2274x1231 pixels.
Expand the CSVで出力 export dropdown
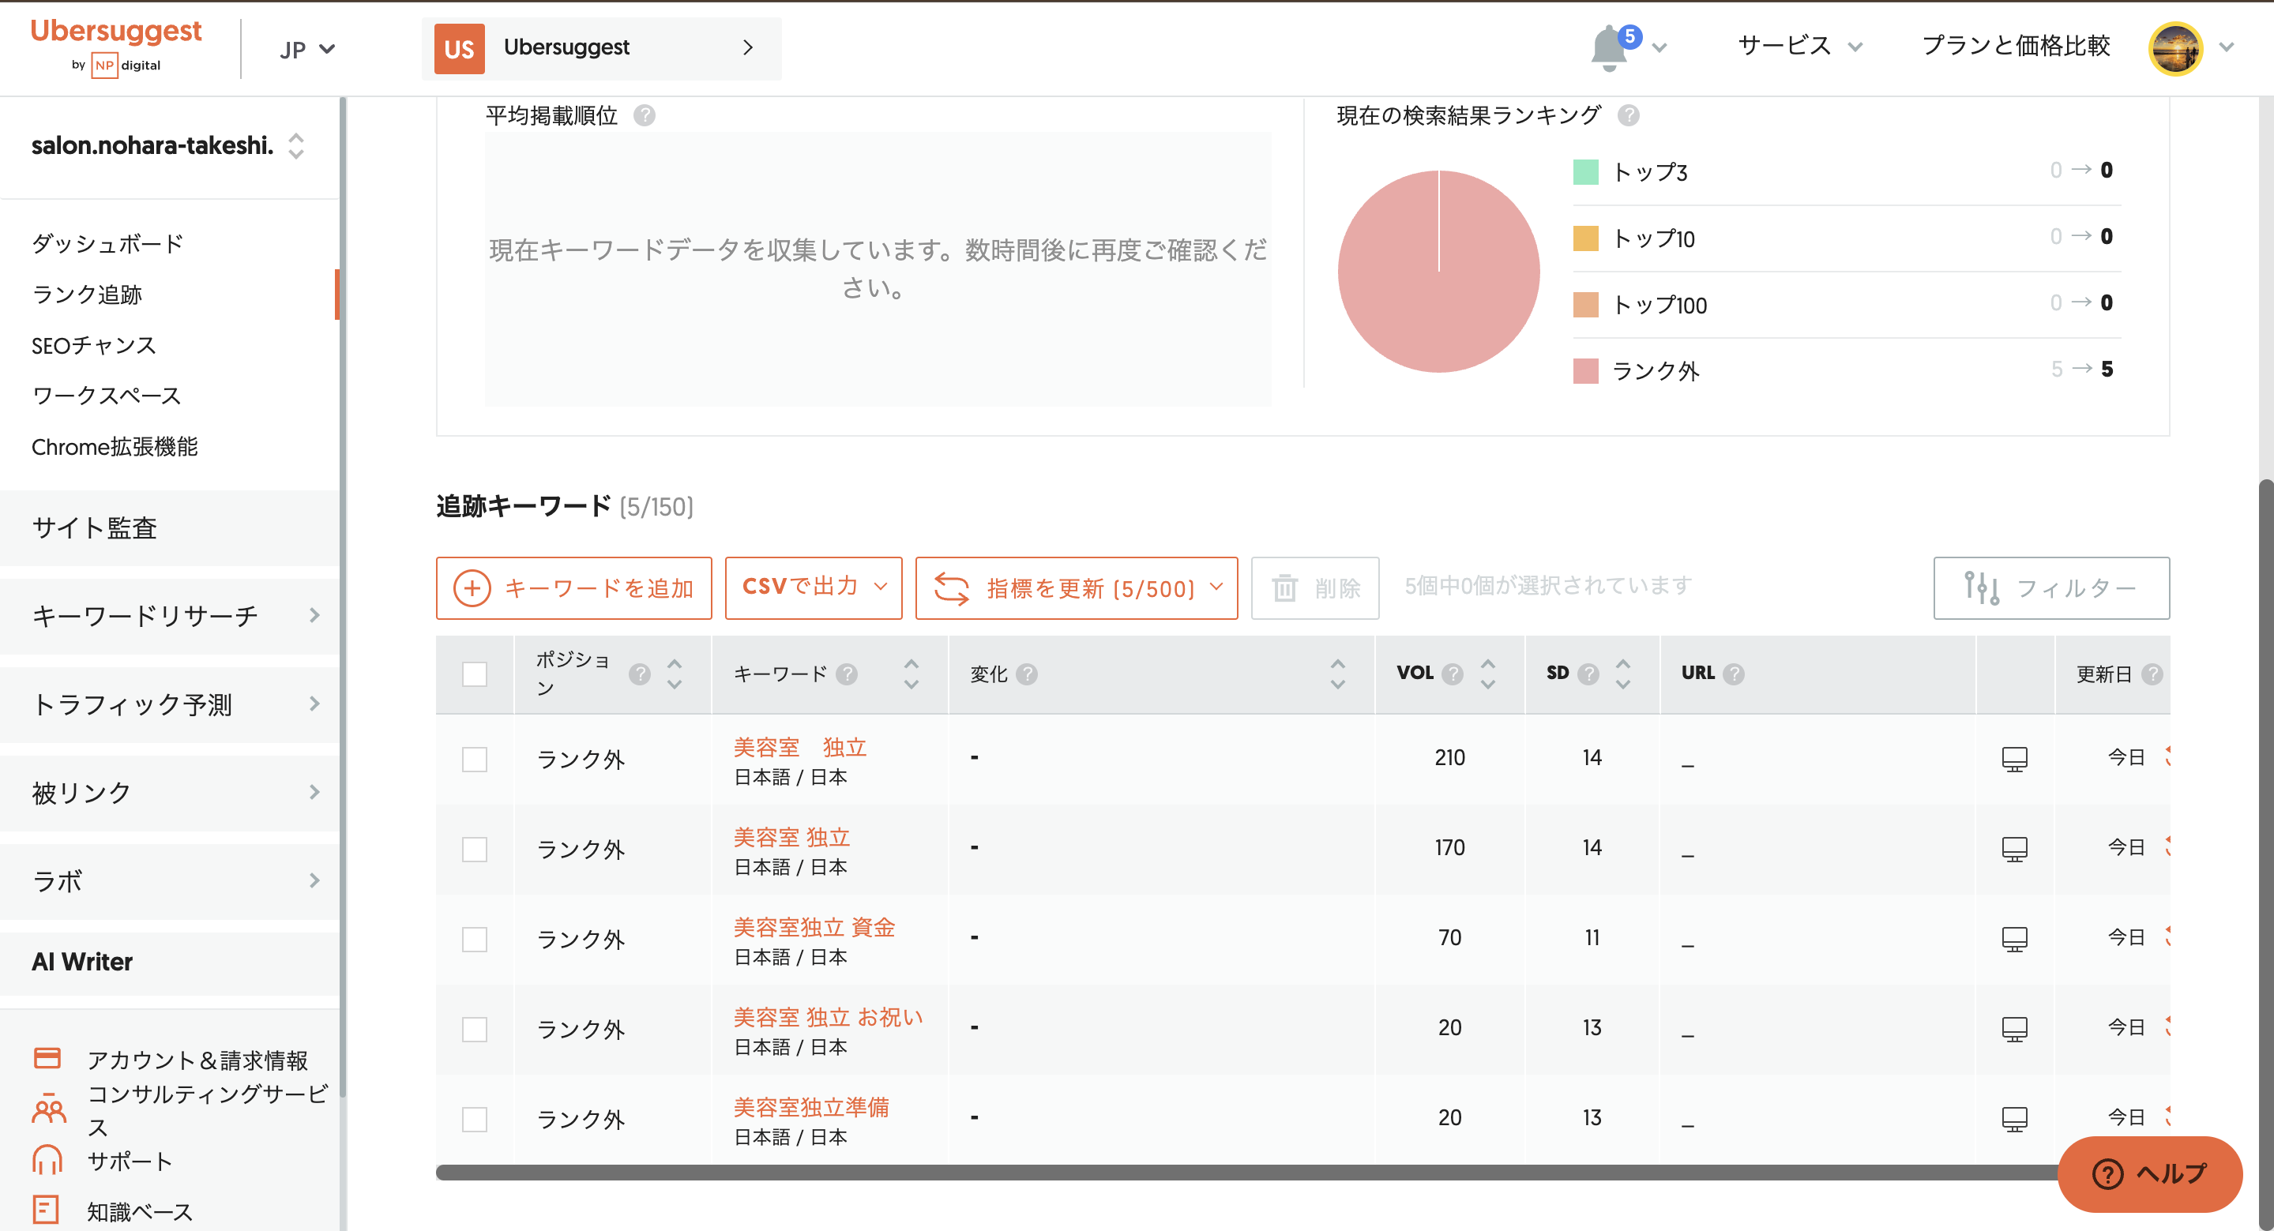coord(813,587)
